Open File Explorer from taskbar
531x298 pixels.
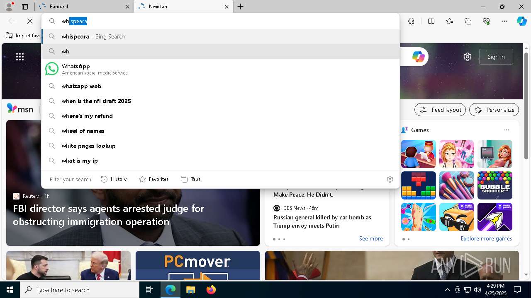click(190, 290)
